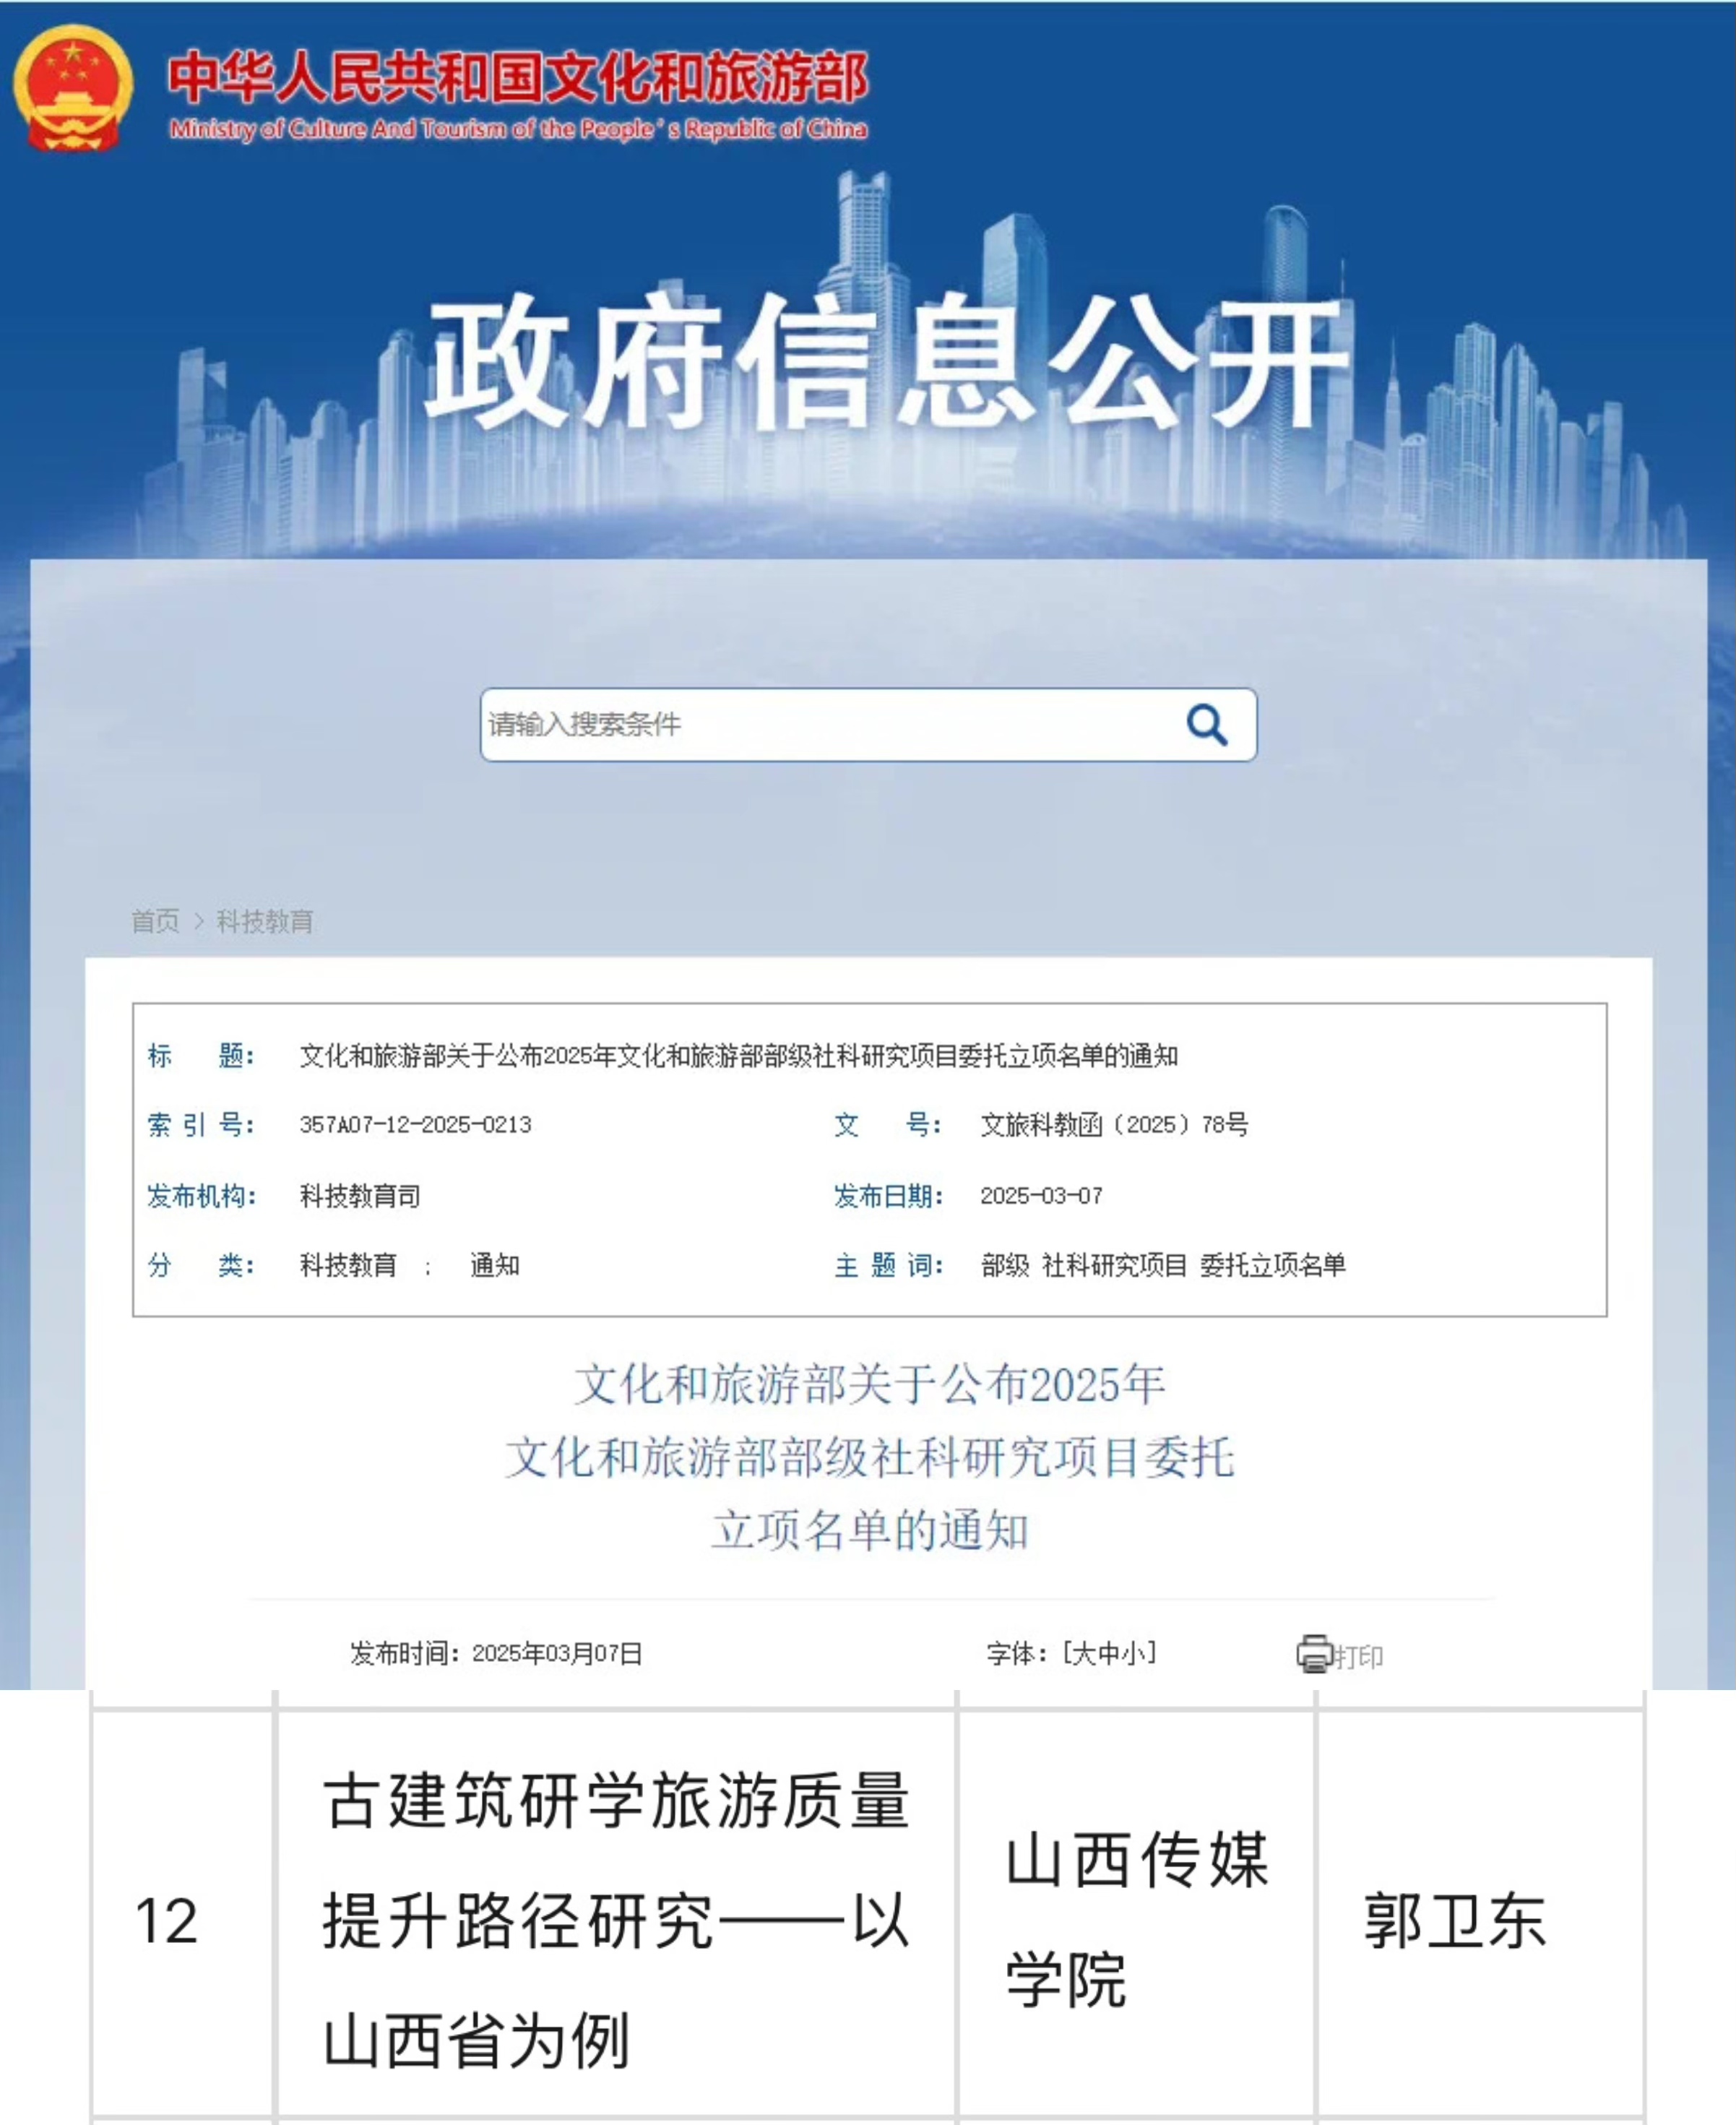
Task: Click the document number 文旅科教函〔2025〕78号
Action: tap(1113, 1125)
